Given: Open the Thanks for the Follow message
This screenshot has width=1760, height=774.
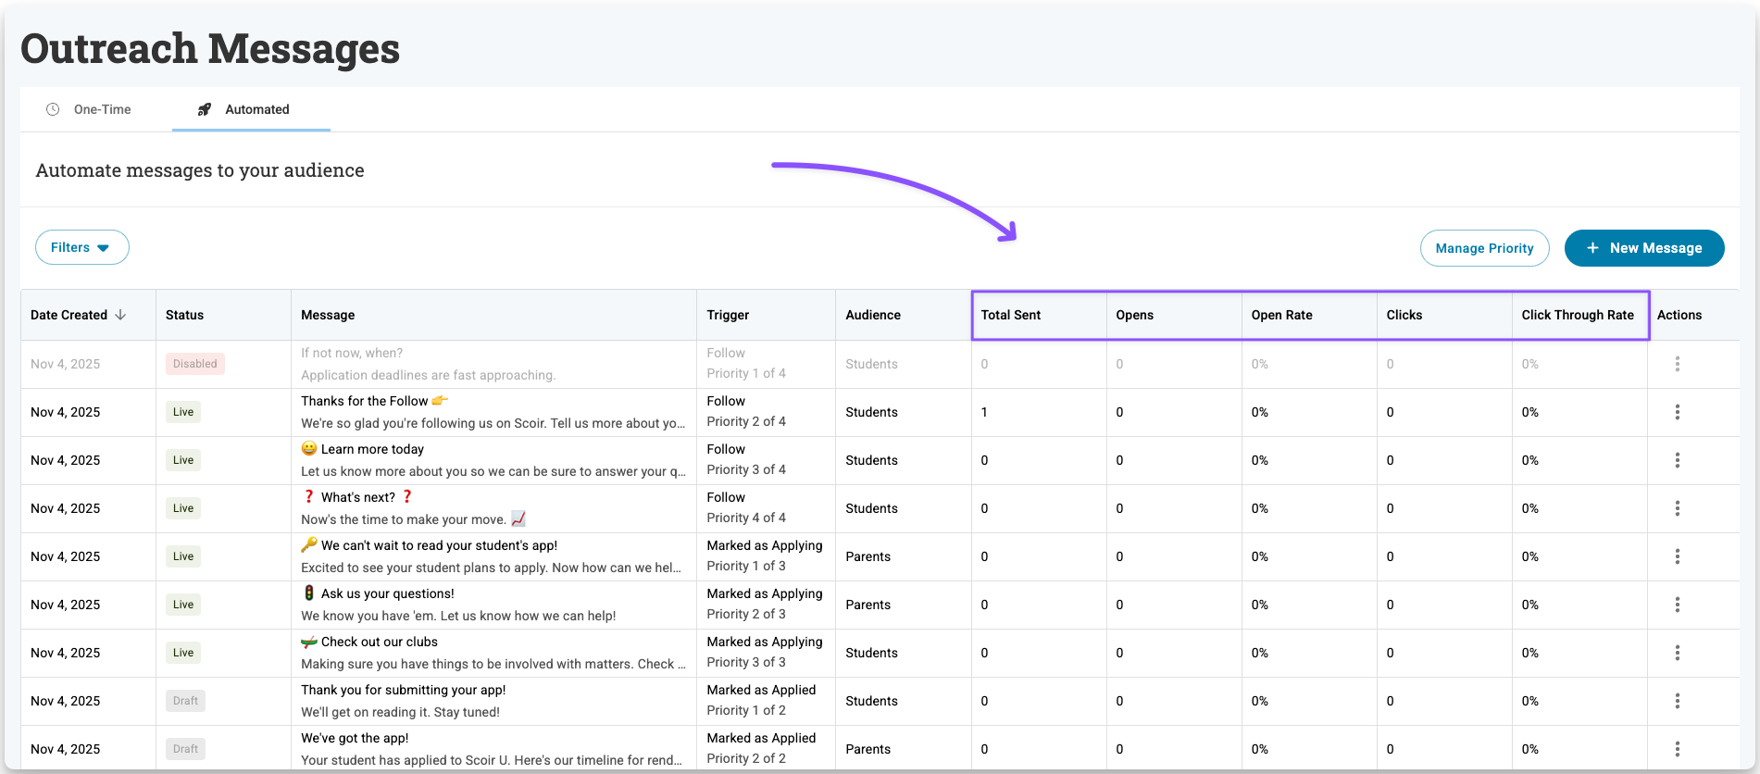Looking at the screenshot, I should [365, 401].
